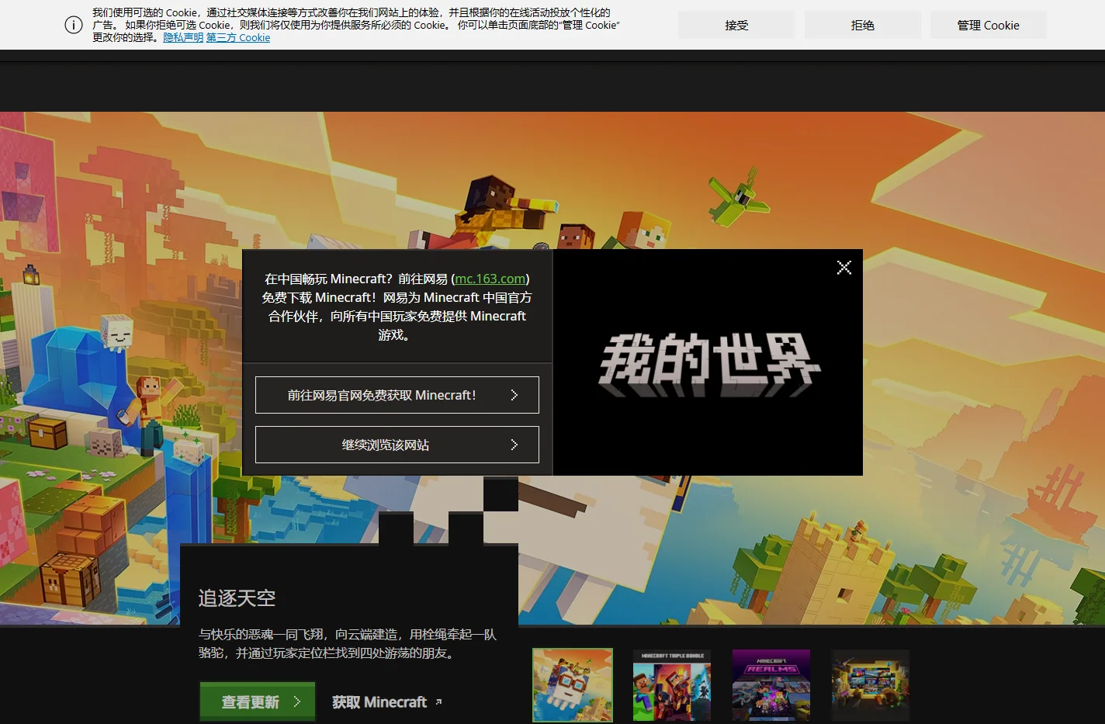The height and width of the screenshot is (724, 1105).
Task: Follow the mc.163.com link in dialog
Action: point(490,279)
